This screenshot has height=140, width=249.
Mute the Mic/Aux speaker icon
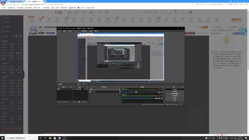coord(159,92)
